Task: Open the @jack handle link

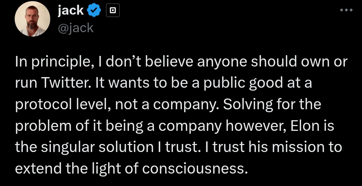Action: point(75,27)
